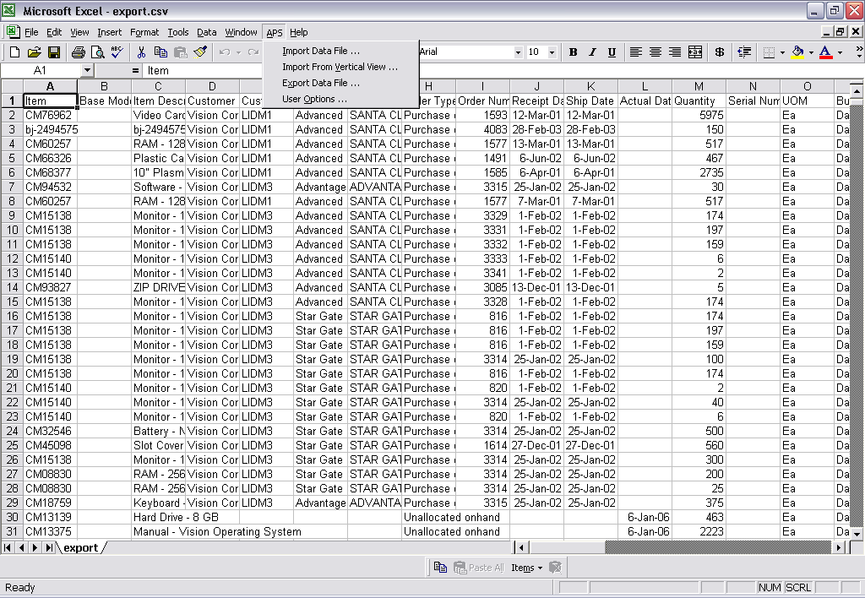The width and height of the screenshot is (865, 598).
Task: Click the Excel document icon beside File menu
Action: tap(14, 32)
